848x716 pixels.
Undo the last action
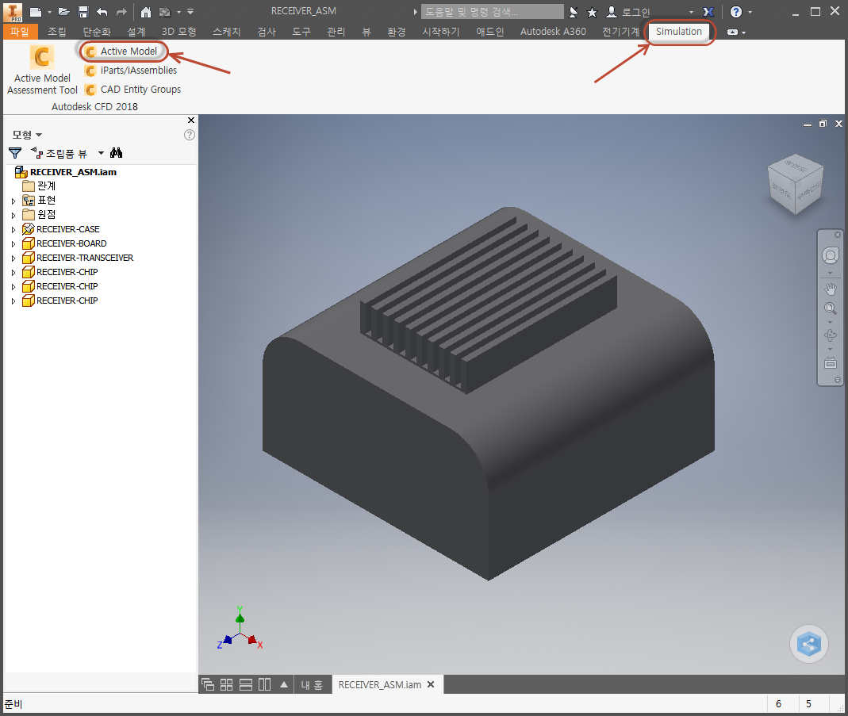pyautogui.click(x=102, y=11)
